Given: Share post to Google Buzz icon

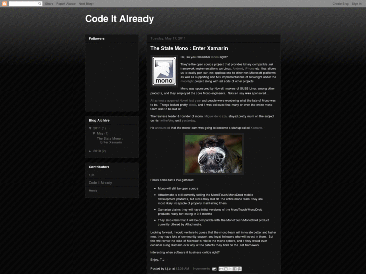Looking at the screenshot, I should click(x=239, y=269).
